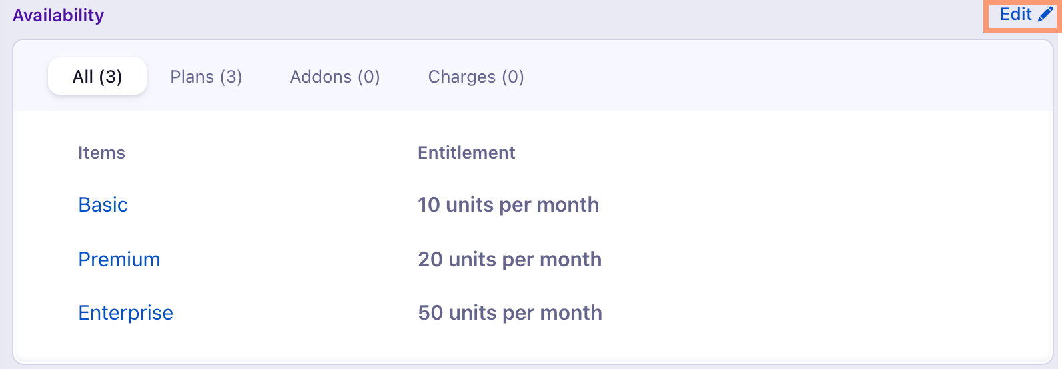Click the Availability section heading

point(59,15)
